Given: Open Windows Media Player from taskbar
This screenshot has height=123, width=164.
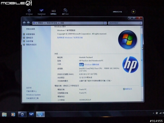Looking at the screenshot, I should click(x=13, y=115).
